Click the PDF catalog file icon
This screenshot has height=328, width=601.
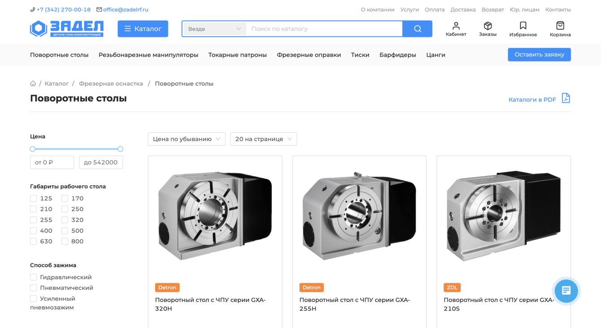[x=566, y=99]
